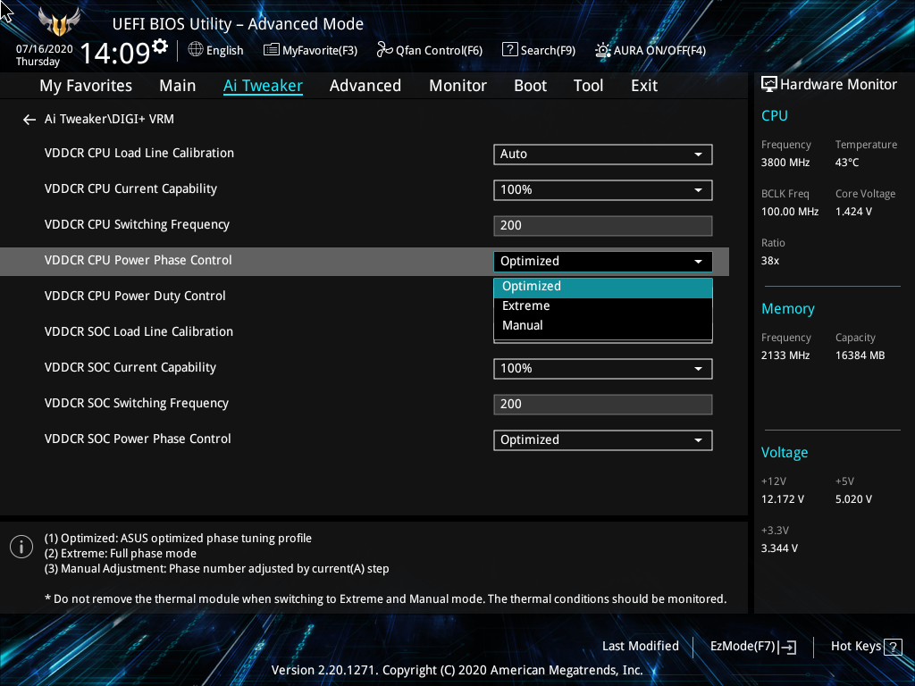Screen dimensions: 915x686
Task: Click the date 07/16/2020
Action: (45, 49)
